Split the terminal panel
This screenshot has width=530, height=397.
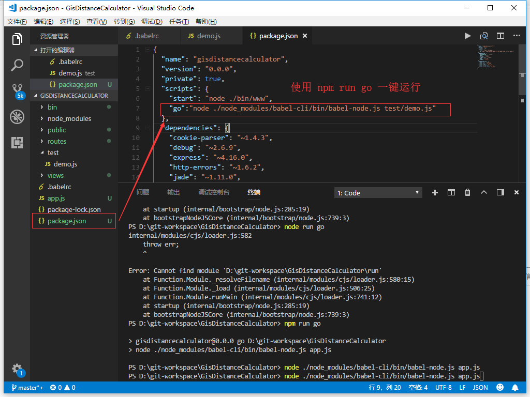click(x=451, y=192)
